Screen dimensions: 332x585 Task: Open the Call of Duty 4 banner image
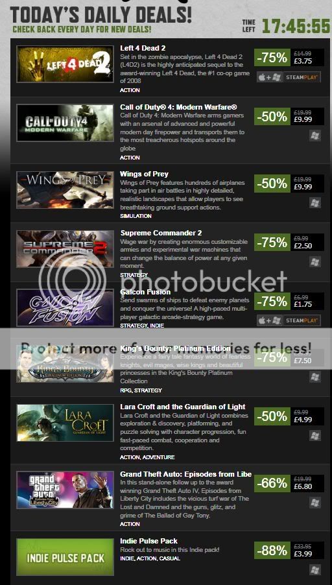click(65, 123)
